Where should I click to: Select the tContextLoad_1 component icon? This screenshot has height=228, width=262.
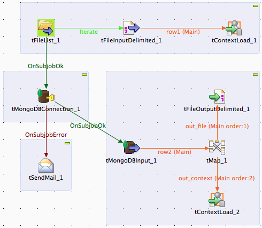[x=234, y=28]
